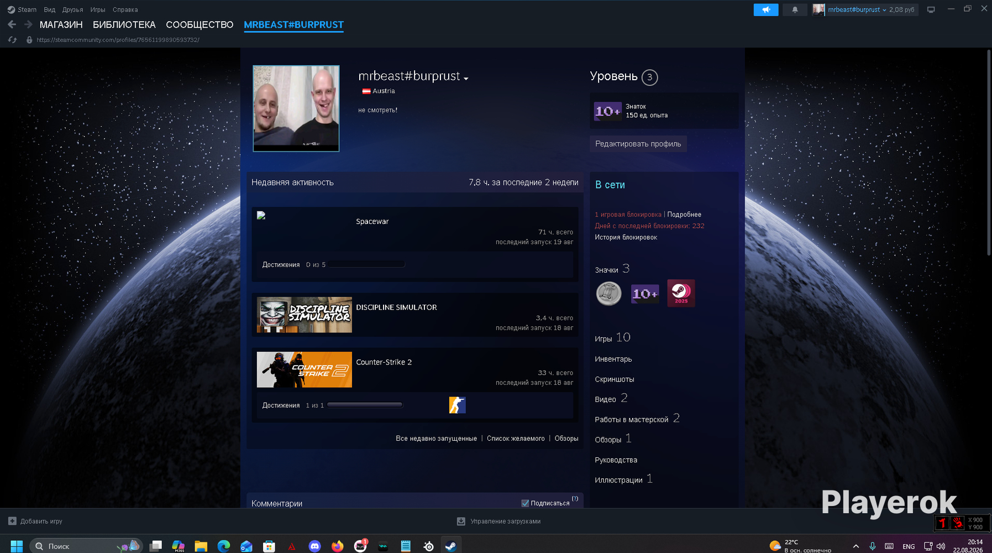Click the Windows search box Поиск
The image size is (992, 553).
click(x=86, y=546)
